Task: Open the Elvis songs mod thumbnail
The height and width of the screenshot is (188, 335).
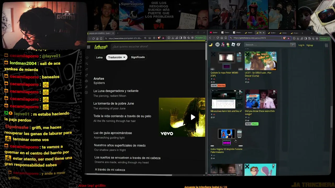Action: 261,99
